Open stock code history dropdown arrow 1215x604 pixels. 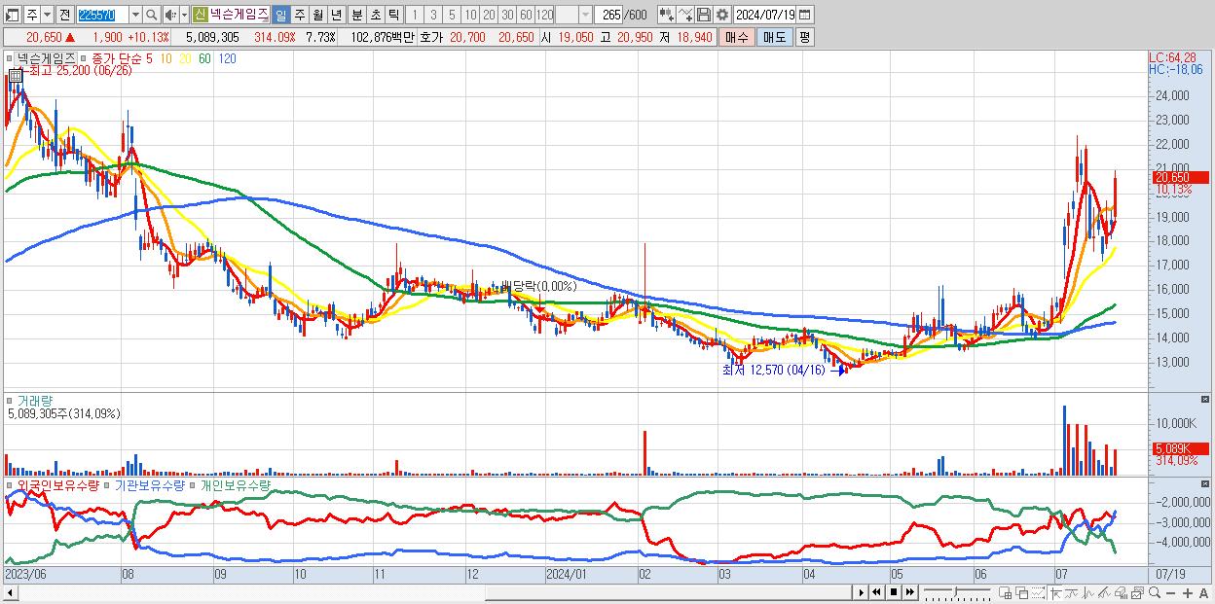(135, 15)
